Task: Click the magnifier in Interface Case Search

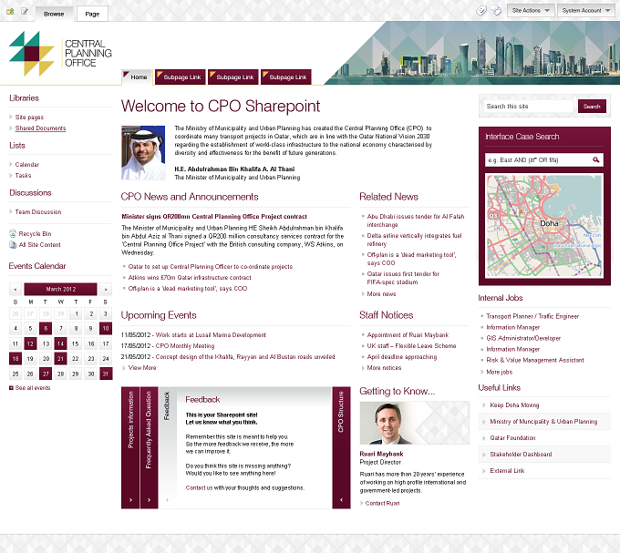Action: [x=596, y=160]
